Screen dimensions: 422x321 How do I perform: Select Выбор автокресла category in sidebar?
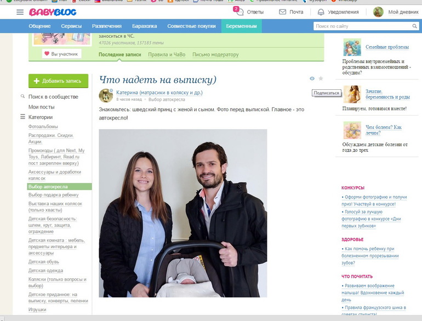click(47, 187)
